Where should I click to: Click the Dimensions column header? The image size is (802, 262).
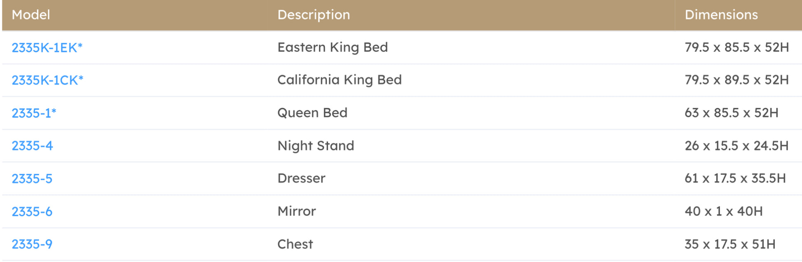point(721,15)
